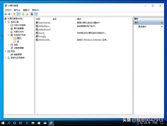Click the Windows Defender description text
The image size is (167, 126).
(x=92, y=40)
